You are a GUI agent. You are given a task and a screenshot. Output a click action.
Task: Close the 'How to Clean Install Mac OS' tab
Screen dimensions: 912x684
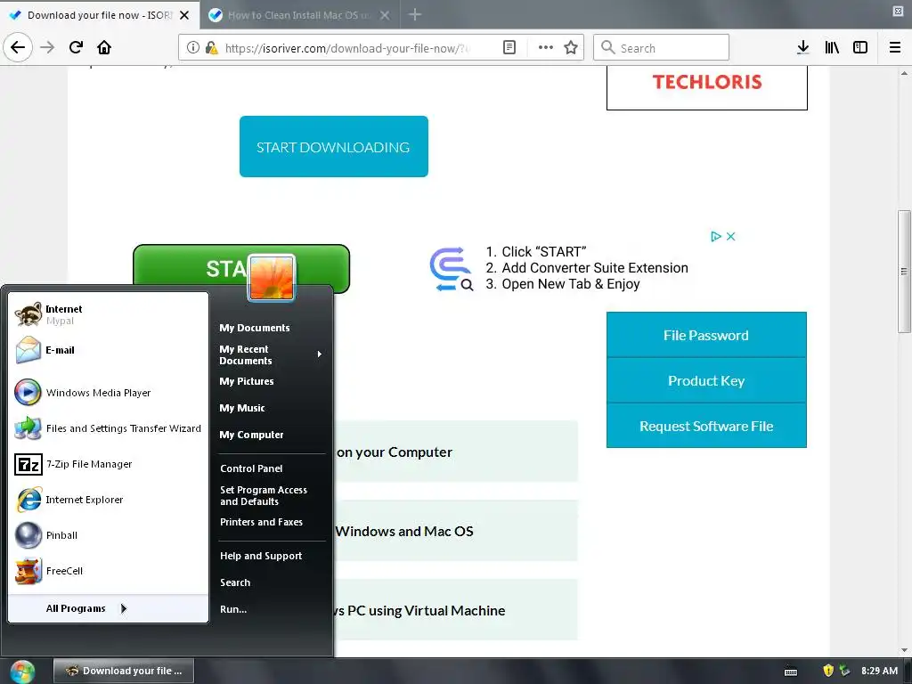click(385, 15)
